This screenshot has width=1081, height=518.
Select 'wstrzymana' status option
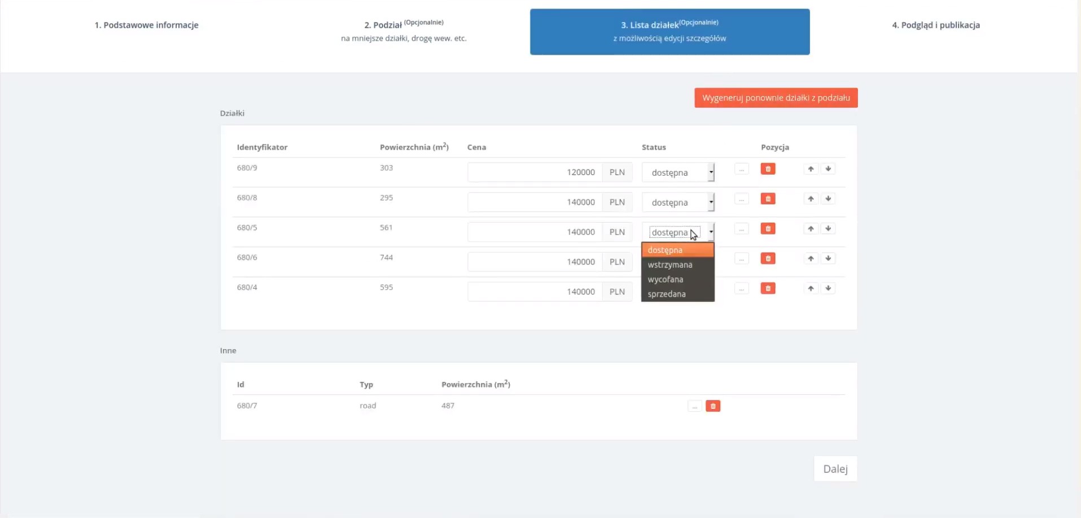(670, 265)
